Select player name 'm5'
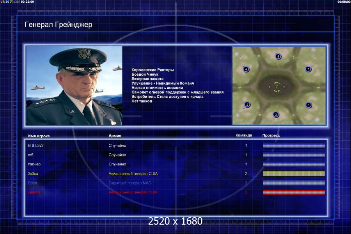351x234 pixels. 31,155
